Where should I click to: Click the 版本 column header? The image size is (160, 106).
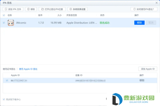[x=40, y=15]
